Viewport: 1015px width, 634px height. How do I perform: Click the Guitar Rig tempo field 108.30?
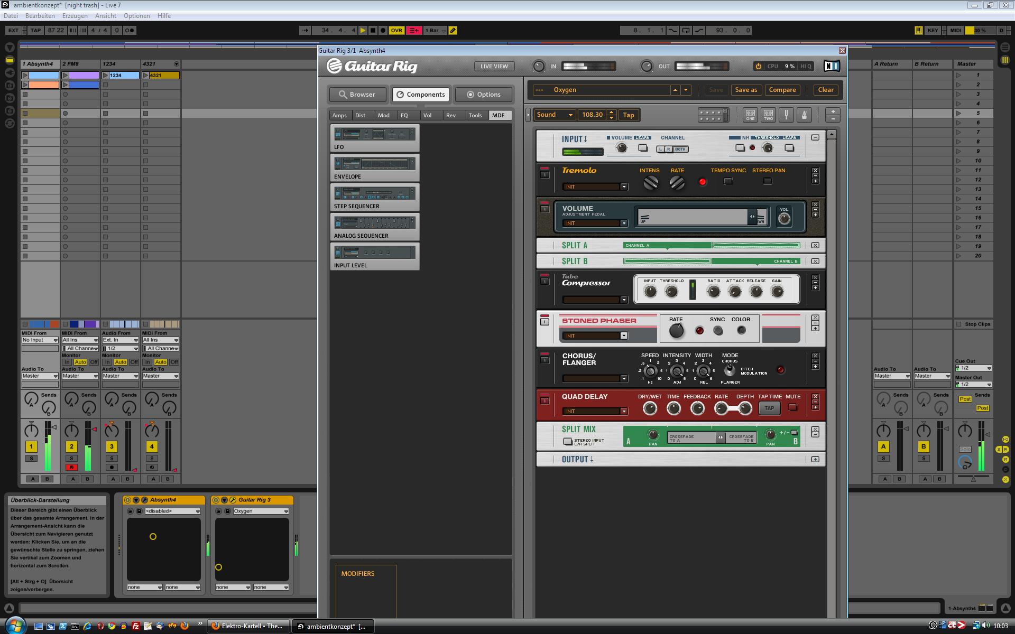[x=592, y=115]
